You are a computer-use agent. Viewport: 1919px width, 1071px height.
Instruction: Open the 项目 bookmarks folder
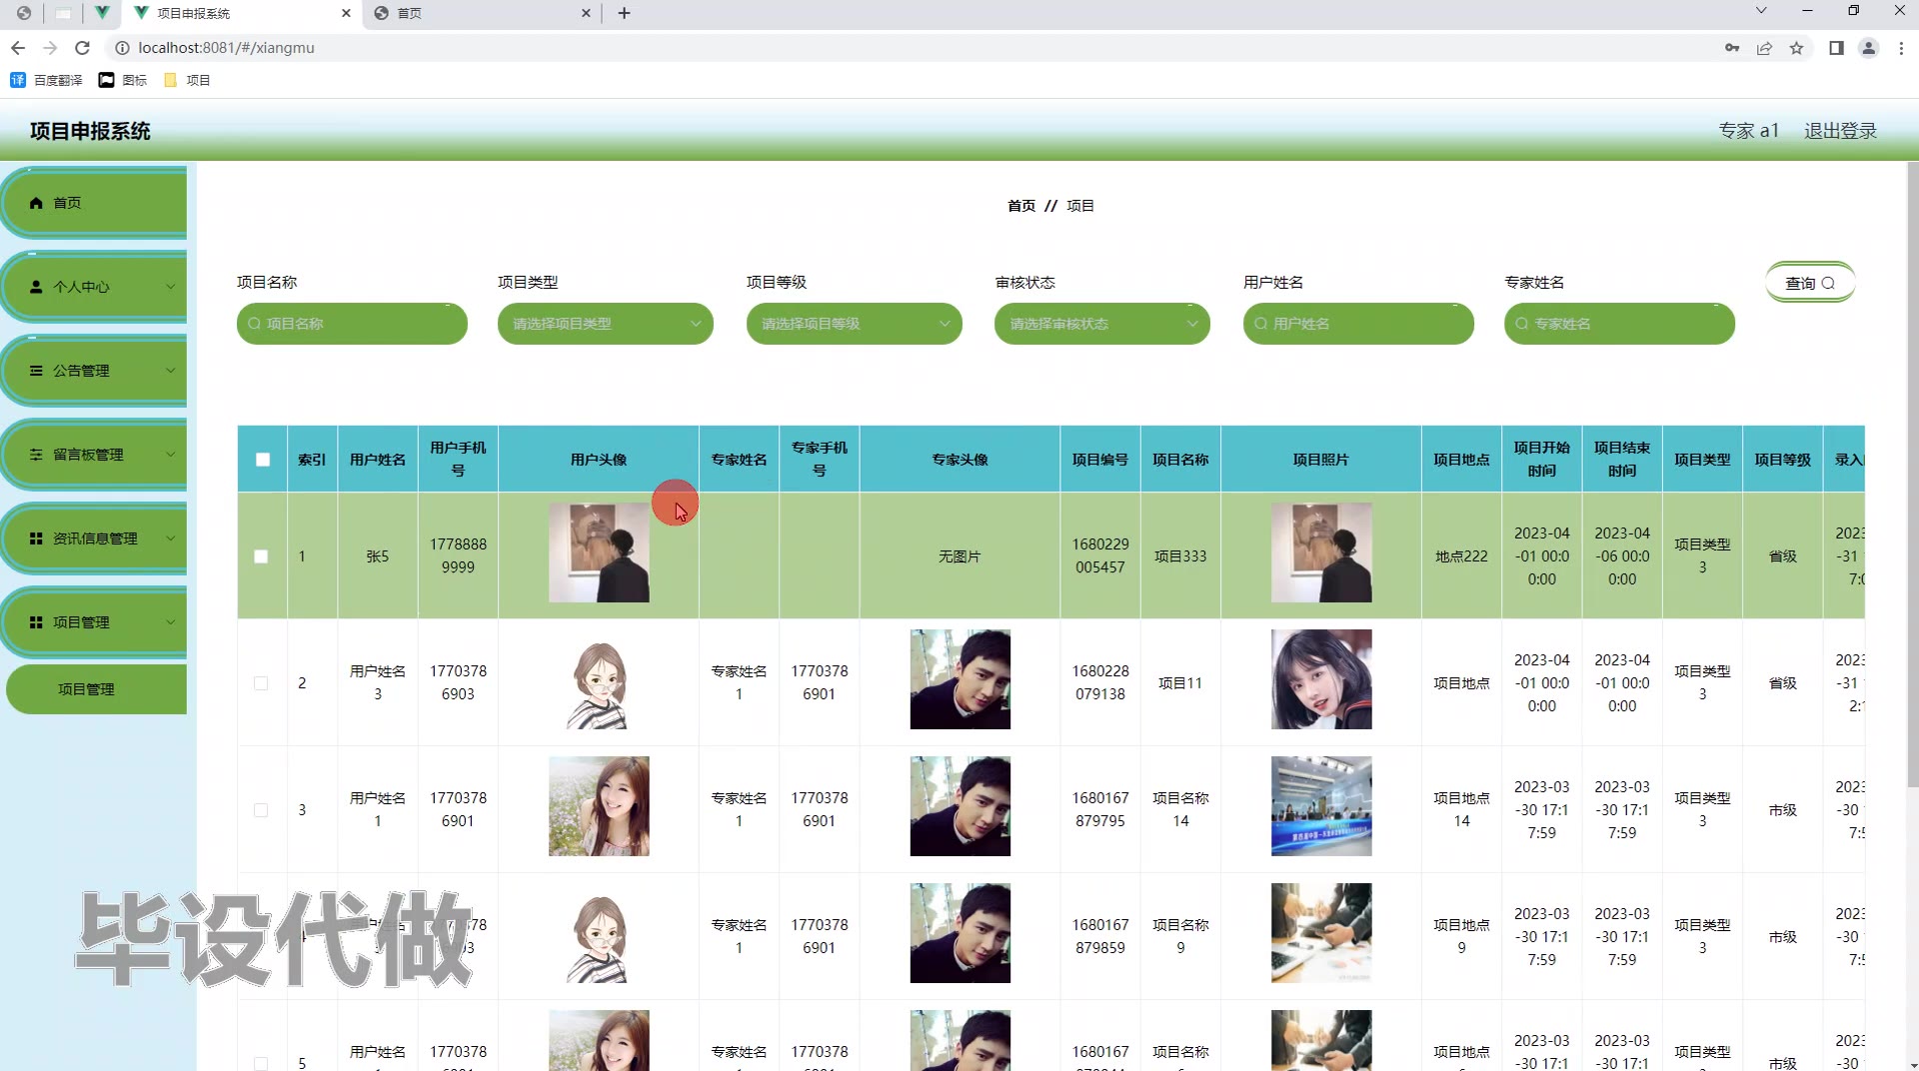187,80
